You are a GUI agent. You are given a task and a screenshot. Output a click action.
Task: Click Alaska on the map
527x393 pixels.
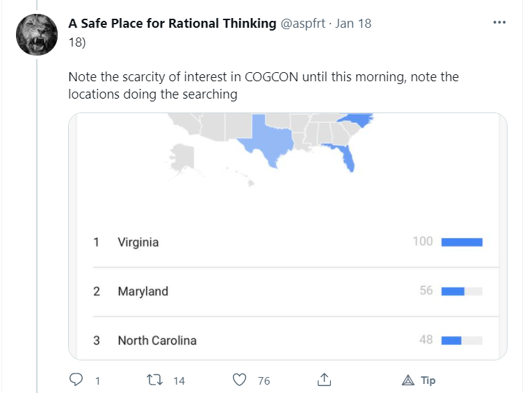point(181,158)
